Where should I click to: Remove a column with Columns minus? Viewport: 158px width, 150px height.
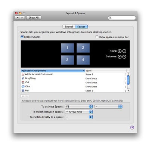click(124, 57)
